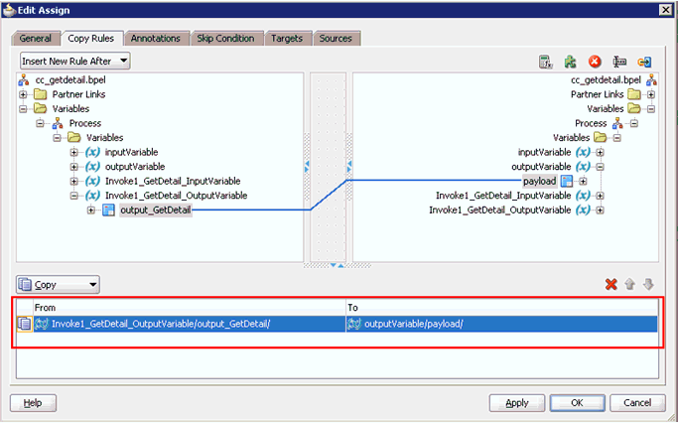Select output_GetDetail tree item

point(156,211)
